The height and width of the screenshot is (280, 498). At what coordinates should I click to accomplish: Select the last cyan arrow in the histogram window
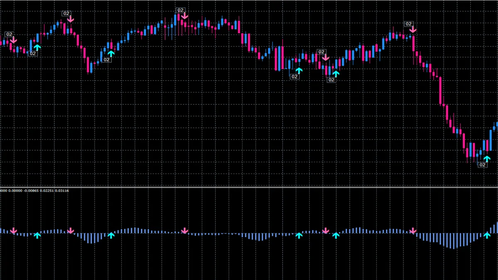click(x=487, y=235)
